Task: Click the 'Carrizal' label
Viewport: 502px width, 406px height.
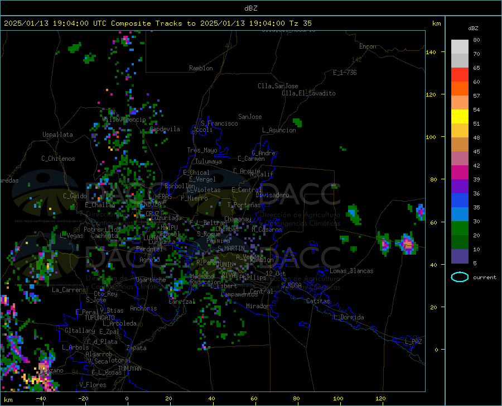Action: point(182,302)
